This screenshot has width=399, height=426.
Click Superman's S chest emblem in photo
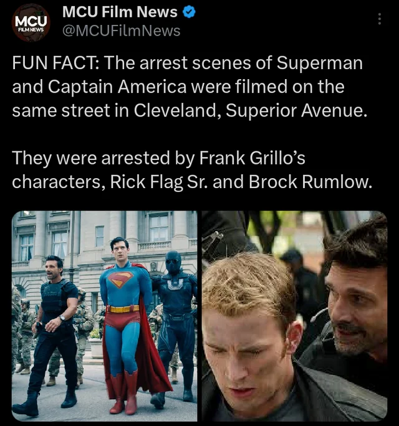tap(120, 280)
